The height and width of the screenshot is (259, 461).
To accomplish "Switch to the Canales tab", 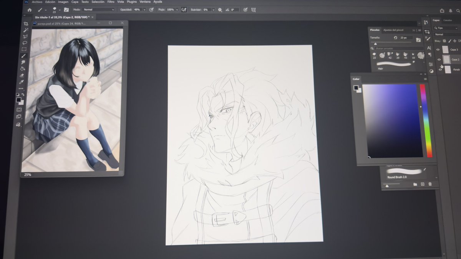I will (x=448, y=20).
